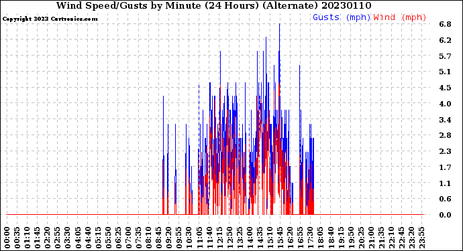Click the 16:55 time axis label
463x251 pixels.
[x=300, y=238]
